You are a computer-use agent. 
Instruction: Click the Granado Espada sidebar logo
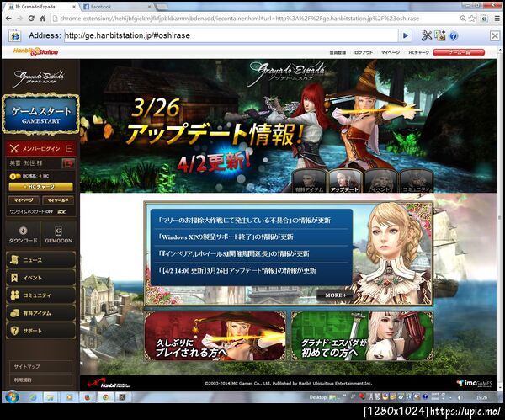[x=39, y=77]
